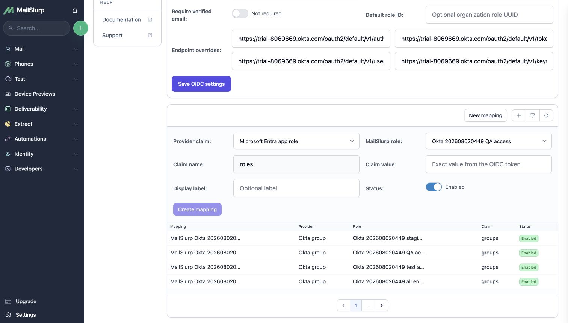Open Settings in sidebar
The width and height of the screenshot is (568, 323).
[26, 315]
